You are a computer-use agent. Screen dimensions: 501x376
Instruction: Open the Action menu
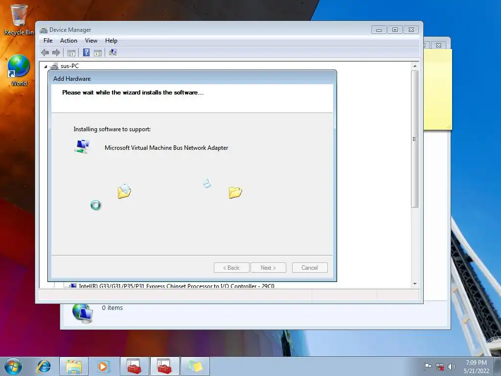tap(68, 41)
